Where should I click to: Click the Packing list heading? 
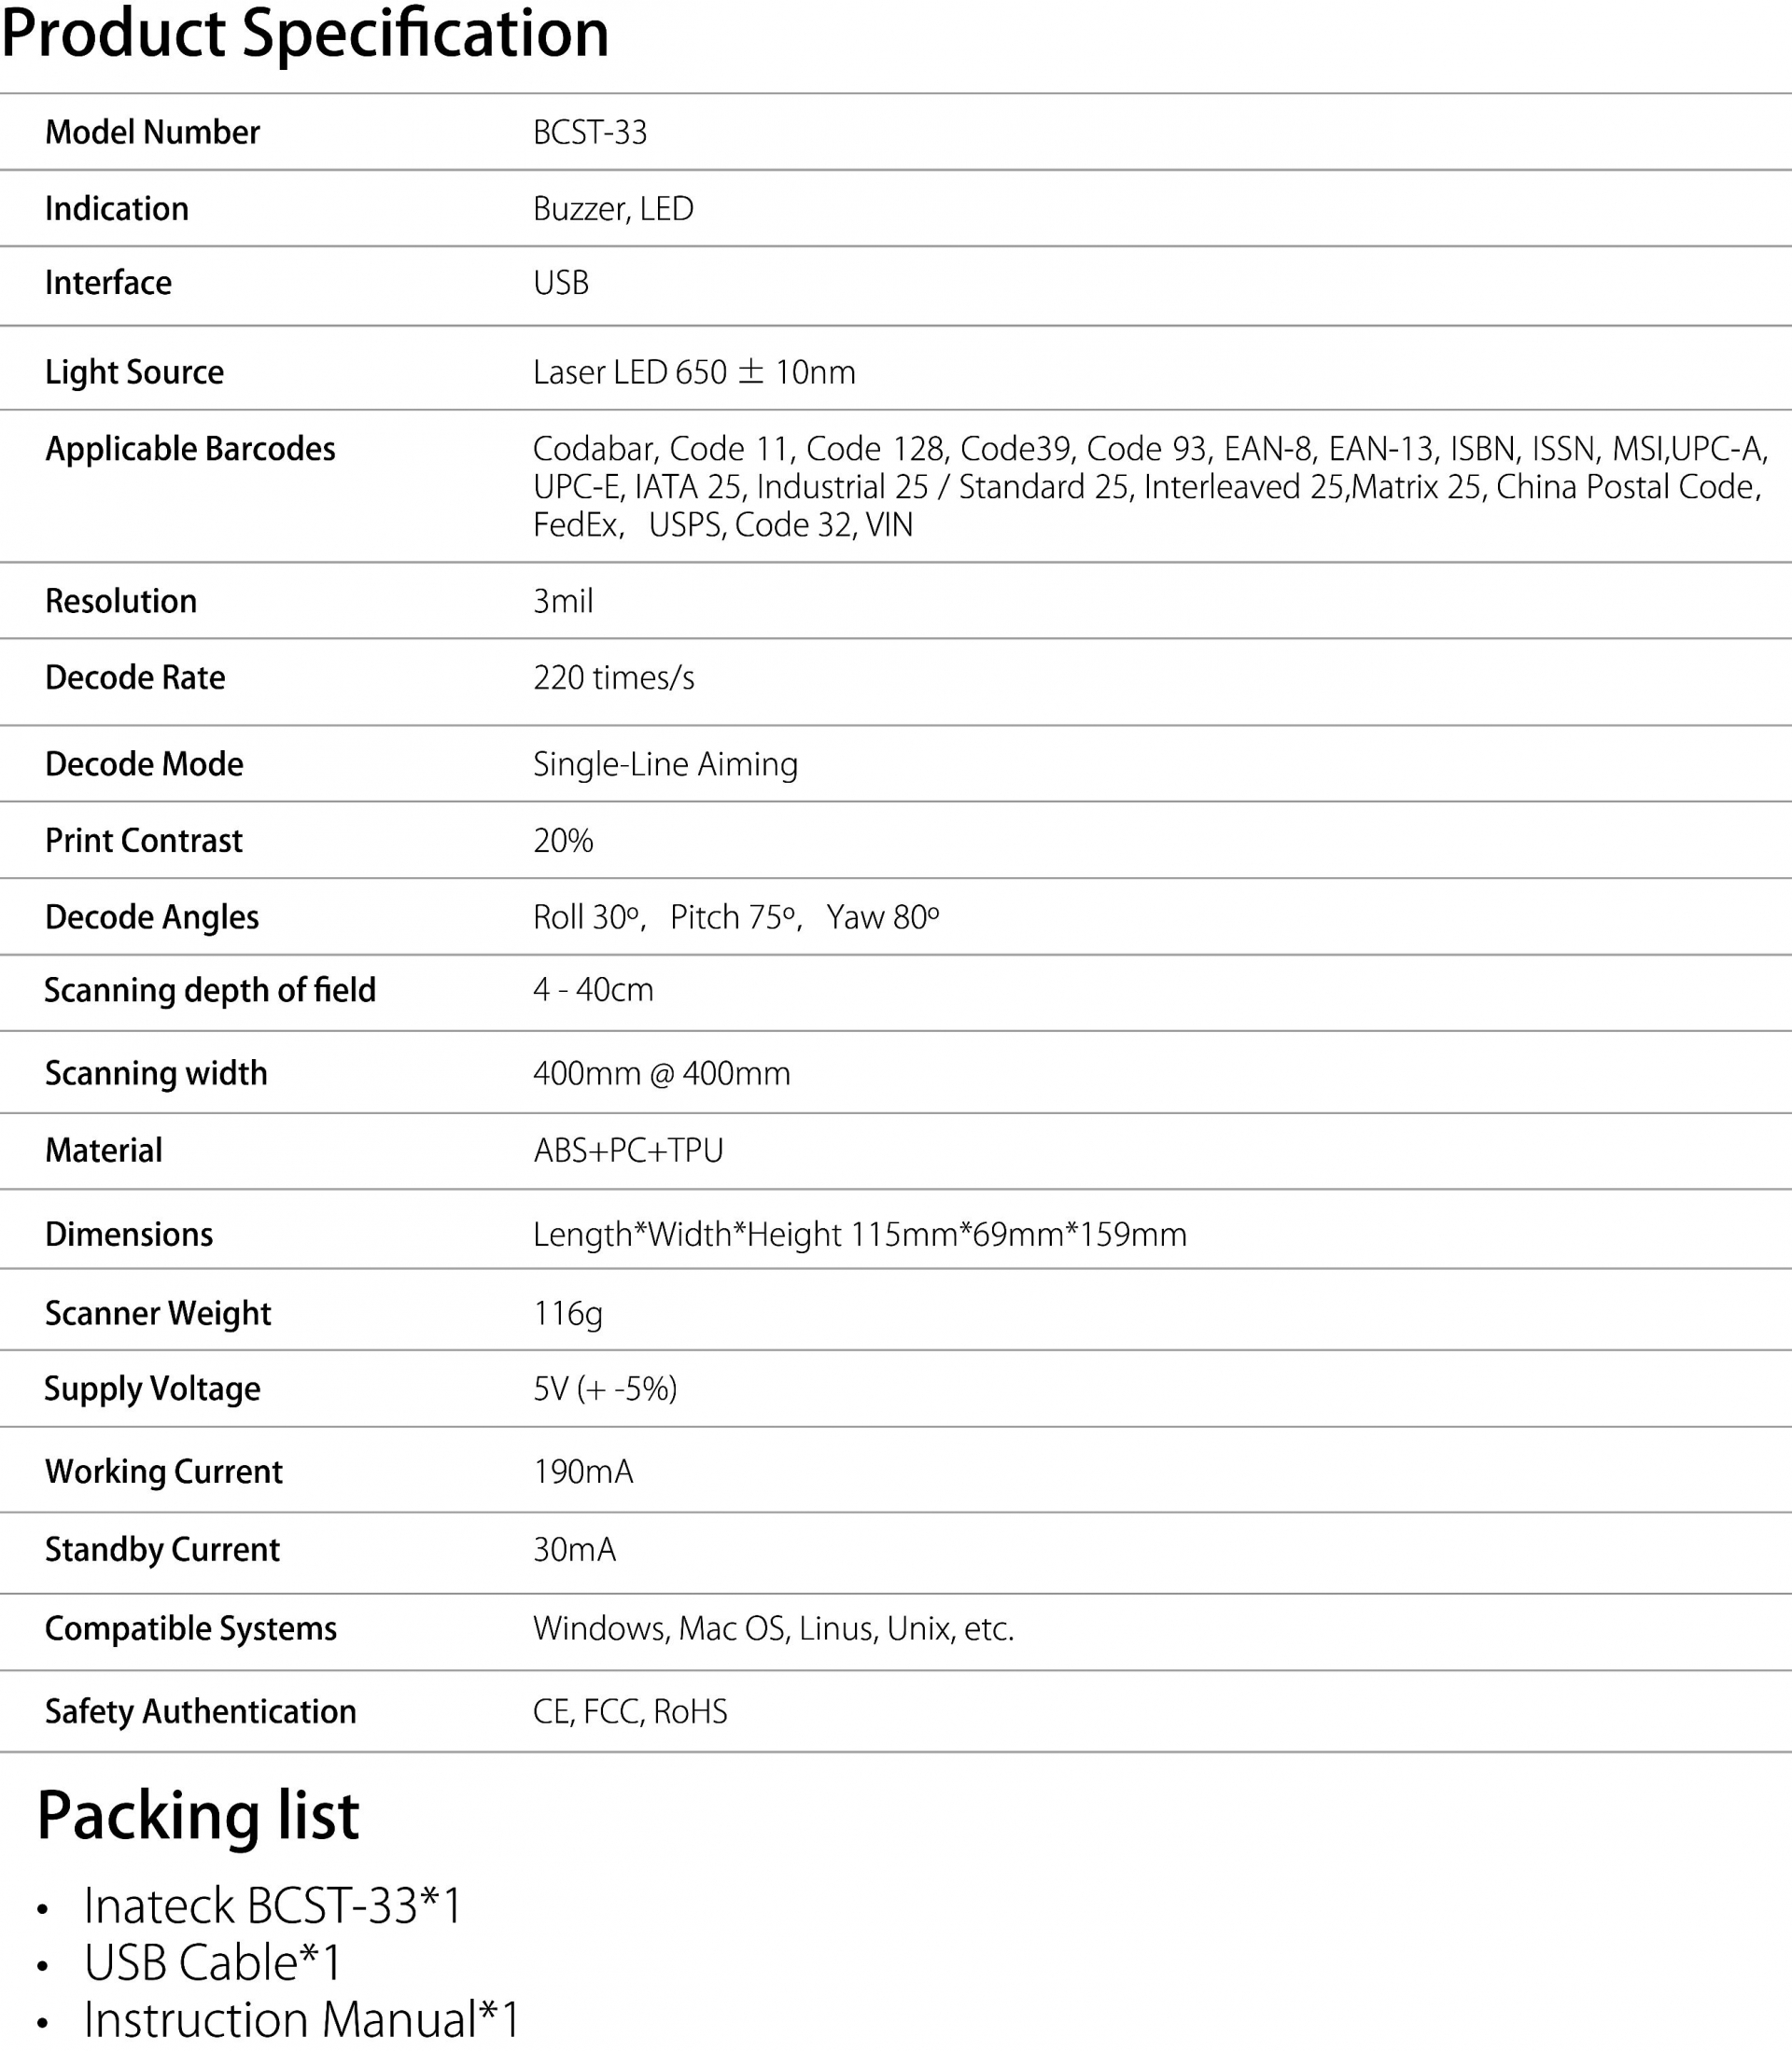(x=198, y=1816)
